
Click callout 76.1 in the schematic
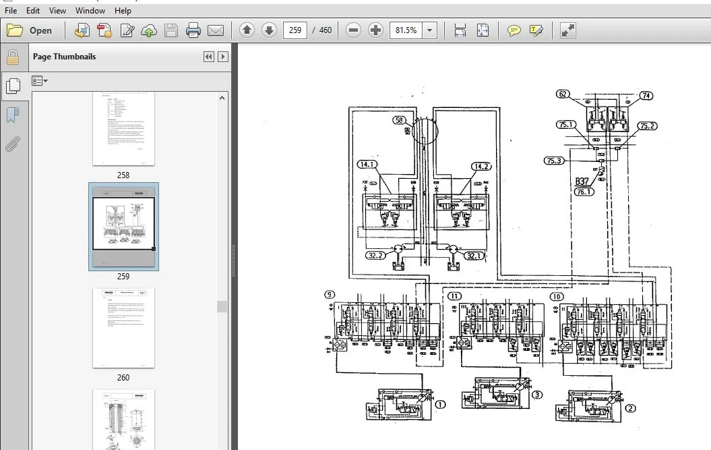pos(584,192)
